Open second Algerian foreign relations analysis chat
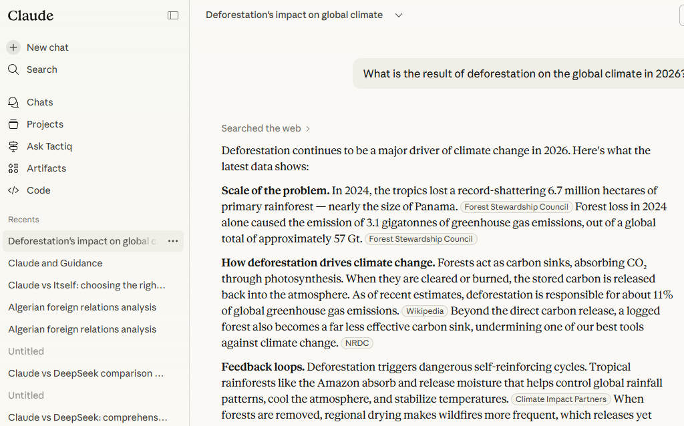The height and width of the screenshot is (426, 684). coord(82,329)
